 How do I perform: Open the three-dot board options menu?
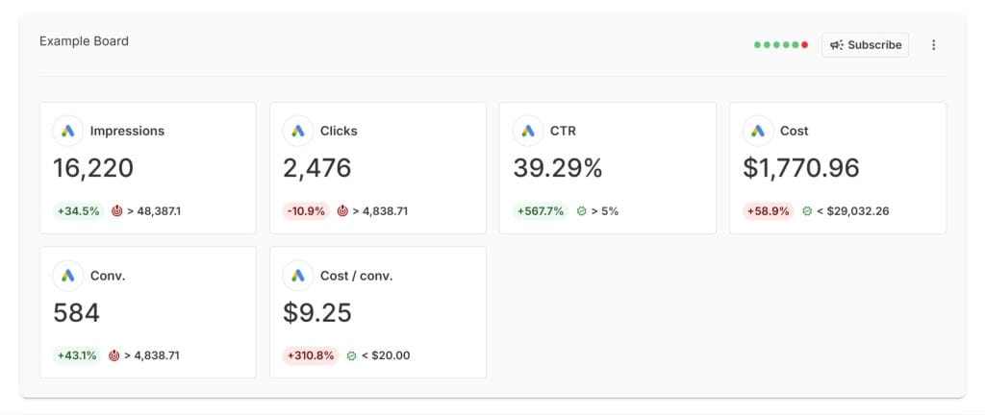tap(933, 45)
